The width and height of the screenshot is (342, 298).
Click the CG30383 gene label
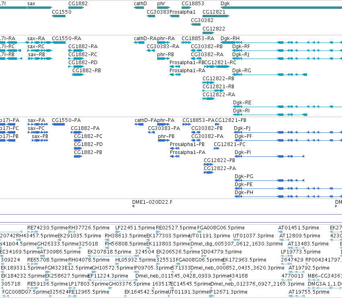[158, 12]
